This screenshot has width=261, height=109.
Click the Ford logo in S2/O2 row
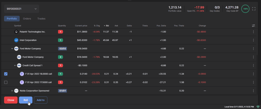(16, 49)
